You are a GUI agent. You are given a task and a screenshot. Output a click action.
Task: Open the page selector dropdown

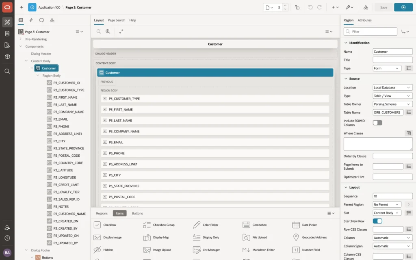tap(269, 7)
